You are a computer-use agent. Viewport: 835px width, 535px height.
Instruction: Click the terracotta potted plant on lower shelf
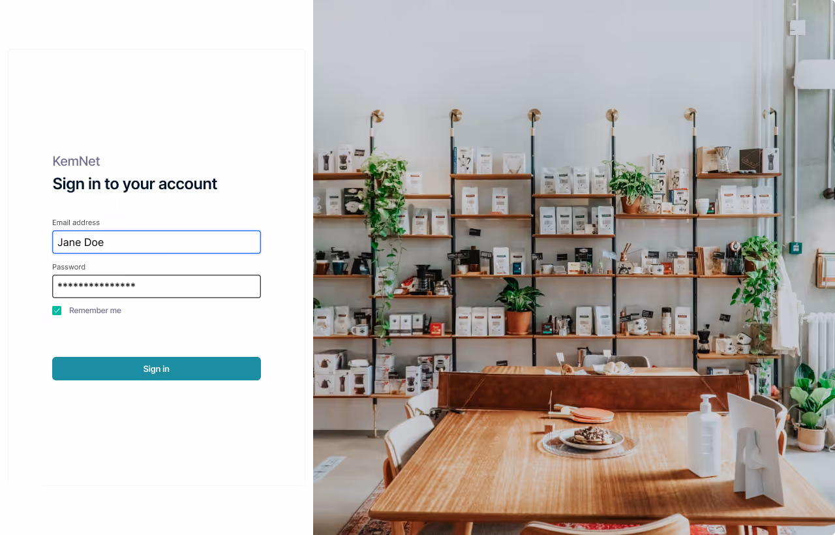pyautogui.click(x=519, y=307)
